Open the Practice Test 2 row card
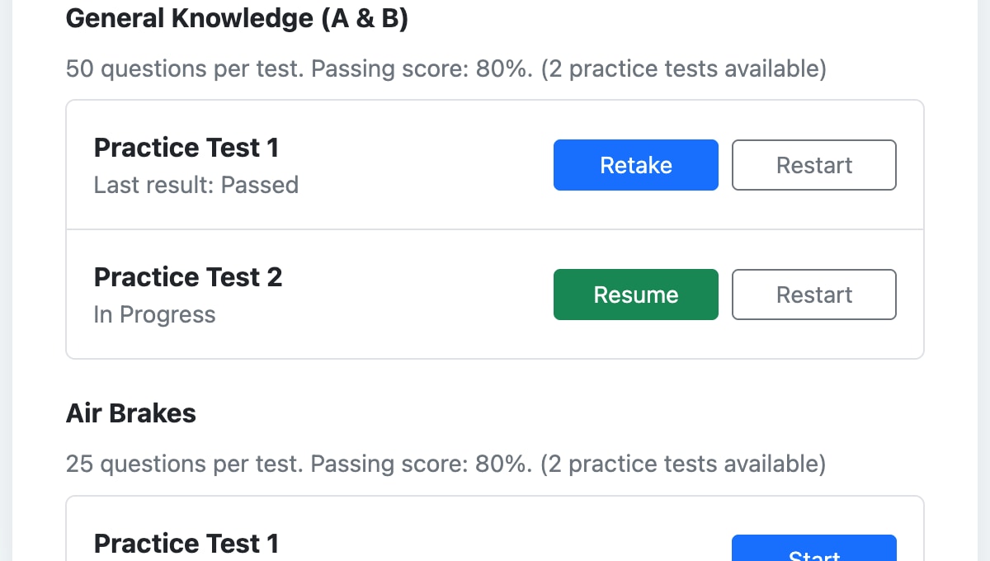 (371, 294)
